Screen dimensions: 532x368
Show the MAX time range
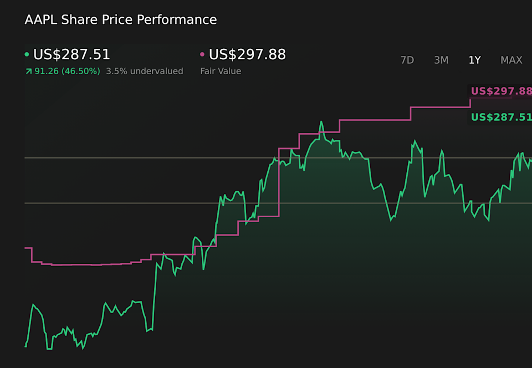pos(511,60)
